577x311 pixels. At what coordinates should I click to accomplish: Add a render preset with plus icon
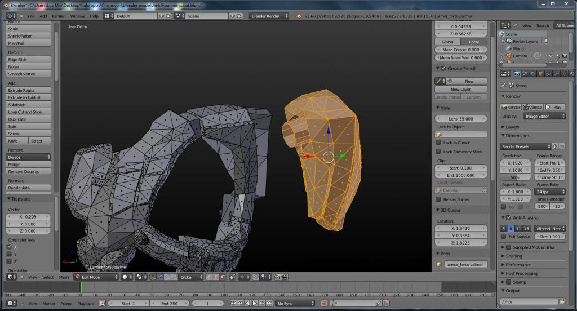(x=554, y=146)
